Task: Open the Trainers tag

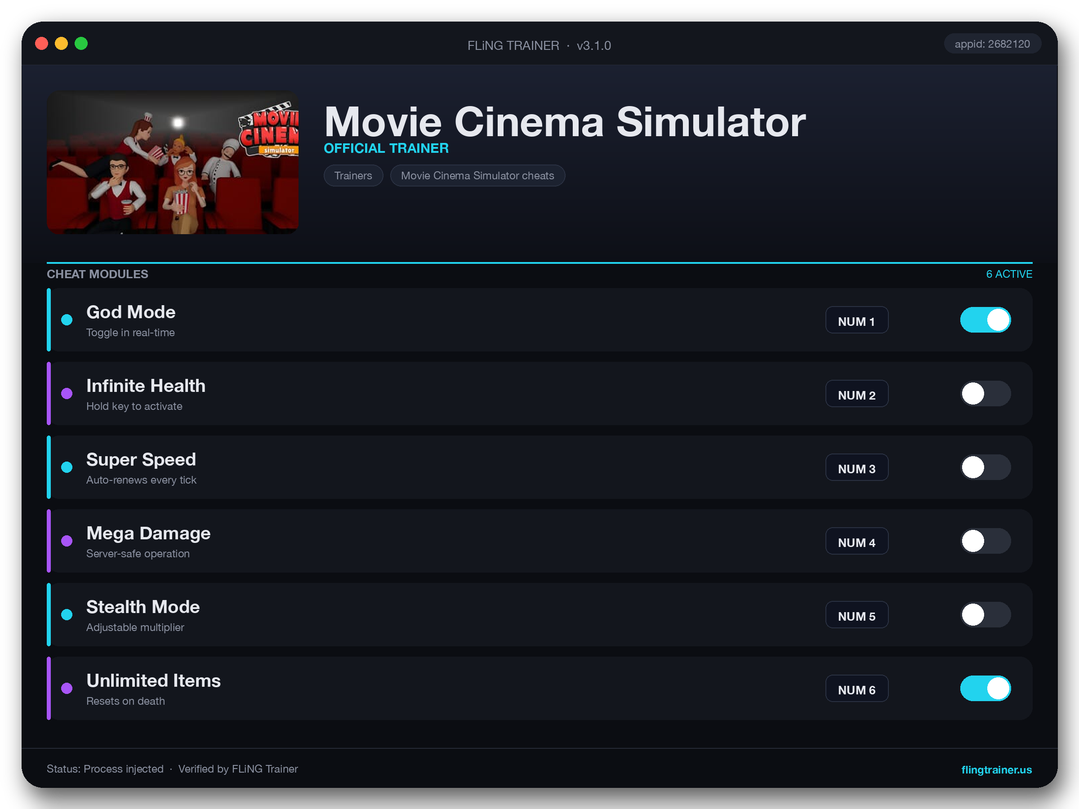Action: [353, 176]
